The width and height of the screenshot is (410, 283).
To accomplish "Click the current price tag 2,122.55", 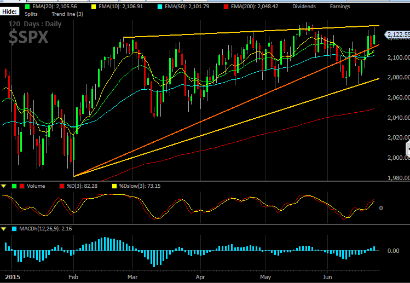I will [397, 34].
